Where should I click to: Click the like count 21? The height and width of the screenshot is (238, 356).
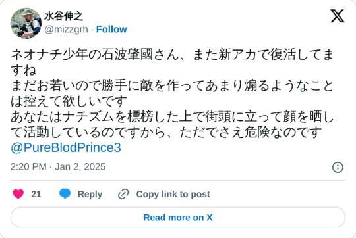coord(36,194)
